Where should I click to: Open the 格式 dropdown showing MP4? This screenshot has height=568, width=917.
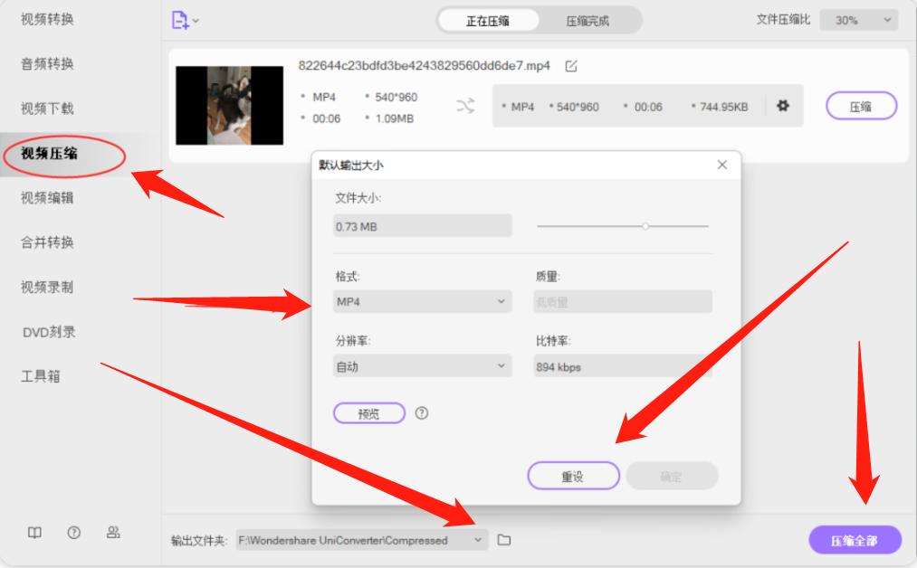pyautogui.click(x=421, y=303)
